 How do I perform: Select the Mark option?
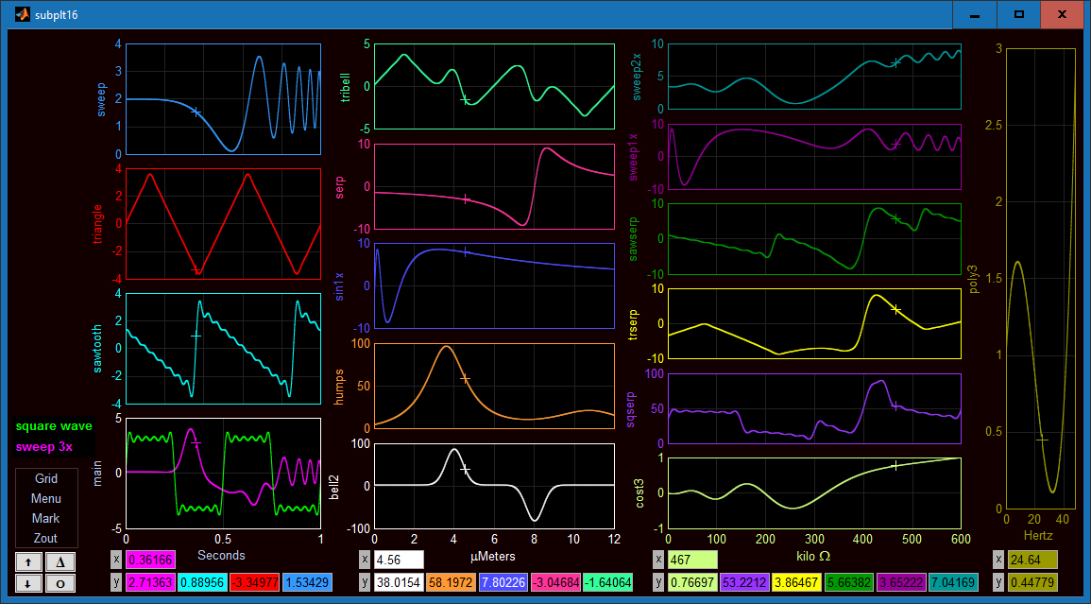tap(46, 518)
